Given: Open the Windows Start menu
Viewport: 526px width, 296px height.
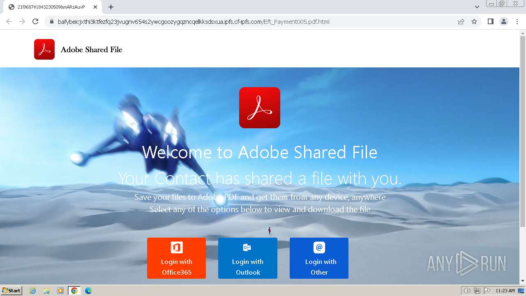Looking at the screenshot, I should (x=11, y=291).
